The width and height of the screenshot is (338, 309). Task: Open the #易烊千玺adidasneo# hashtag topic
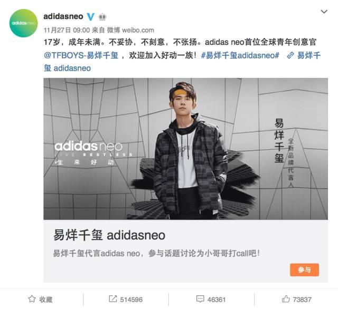240,55
